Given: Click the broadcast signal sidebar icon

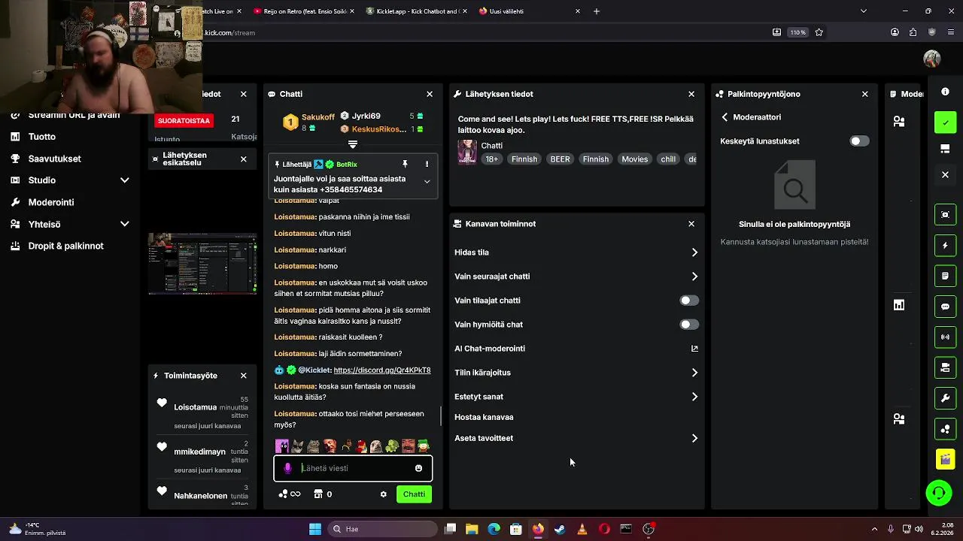Looking at the screenshot, I should 945,337.
